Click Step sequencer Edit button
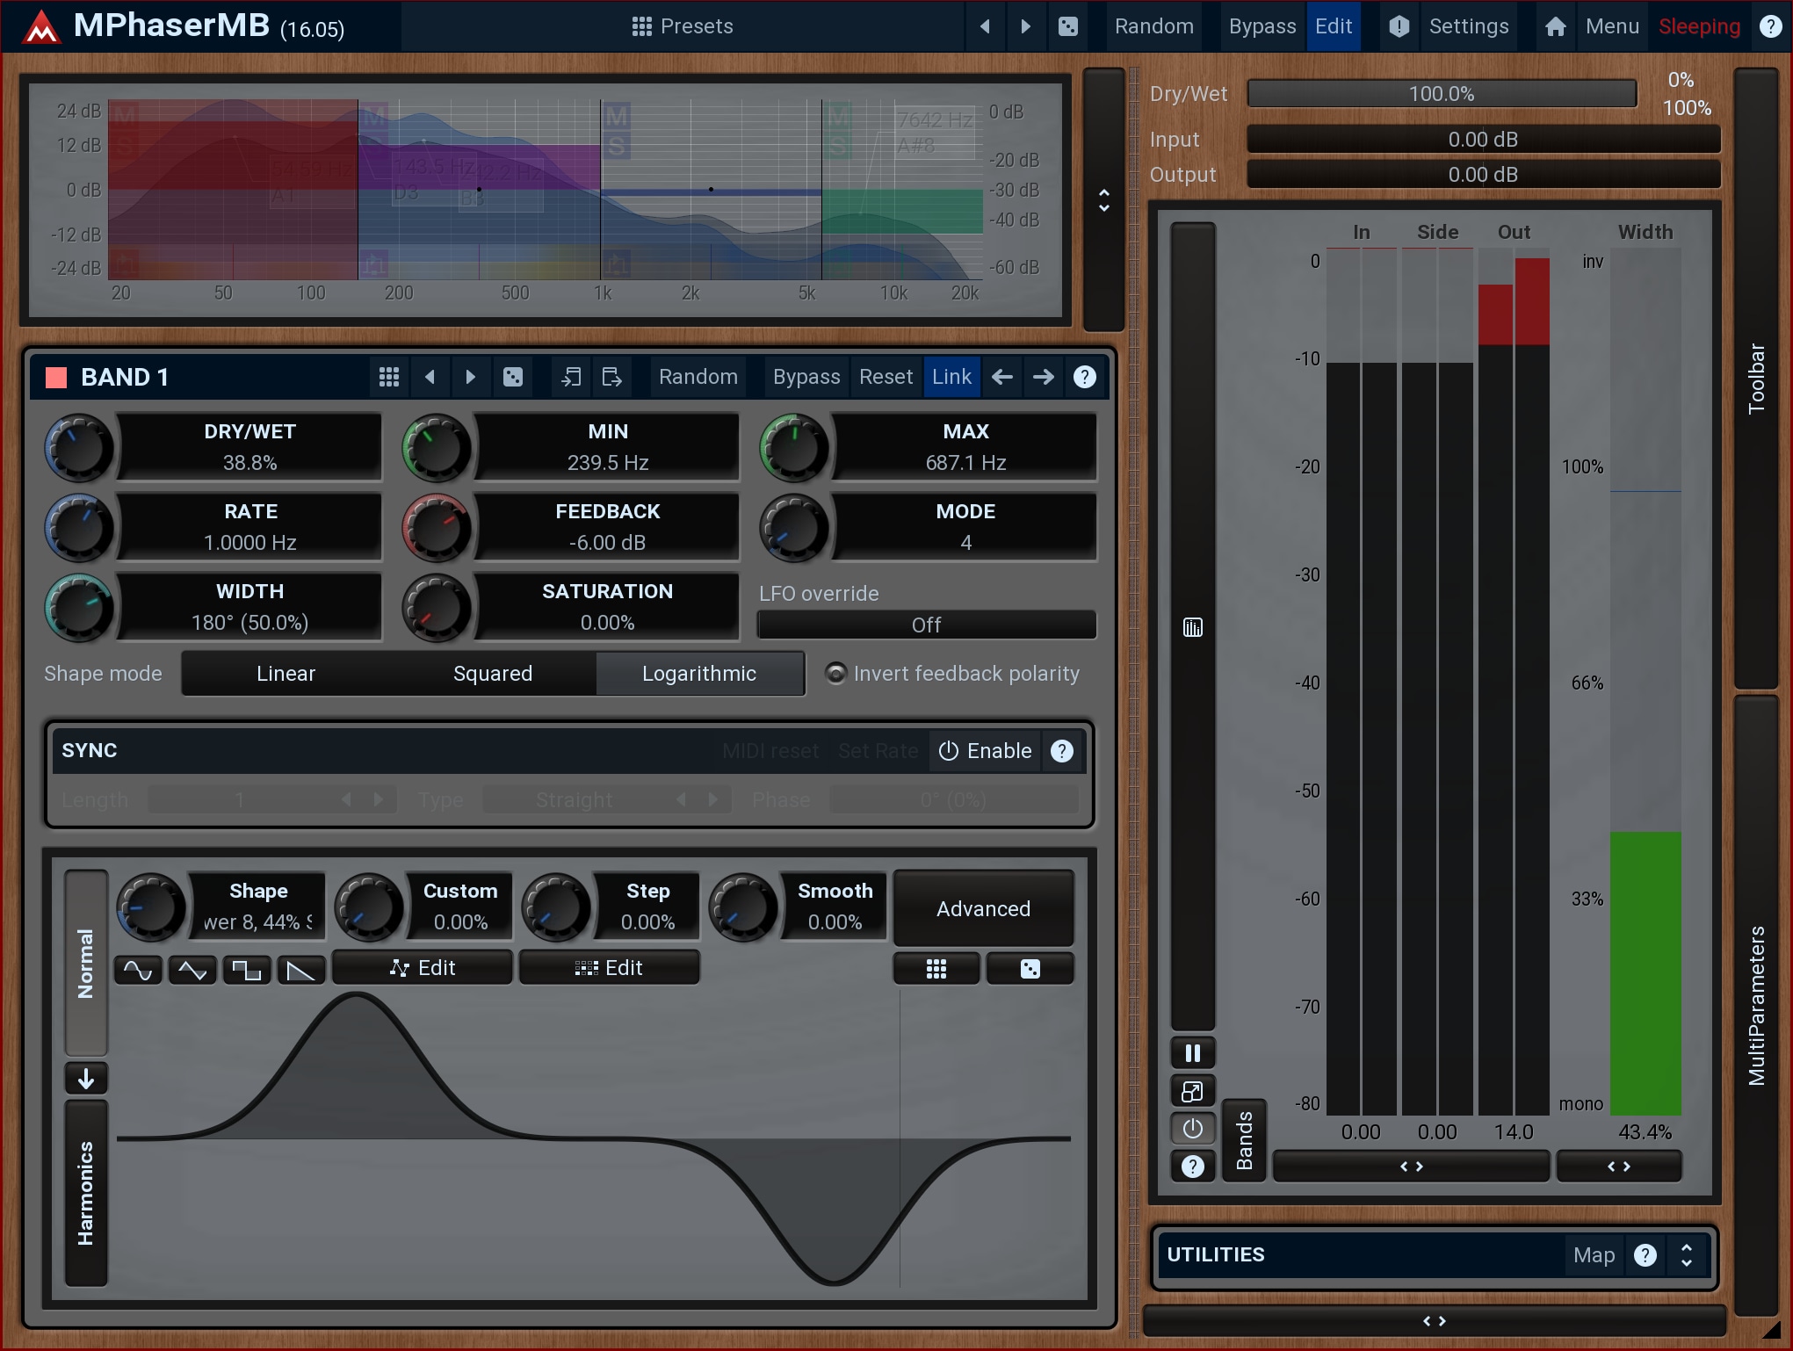The image size is (1793, 1351). coord(609,968)
